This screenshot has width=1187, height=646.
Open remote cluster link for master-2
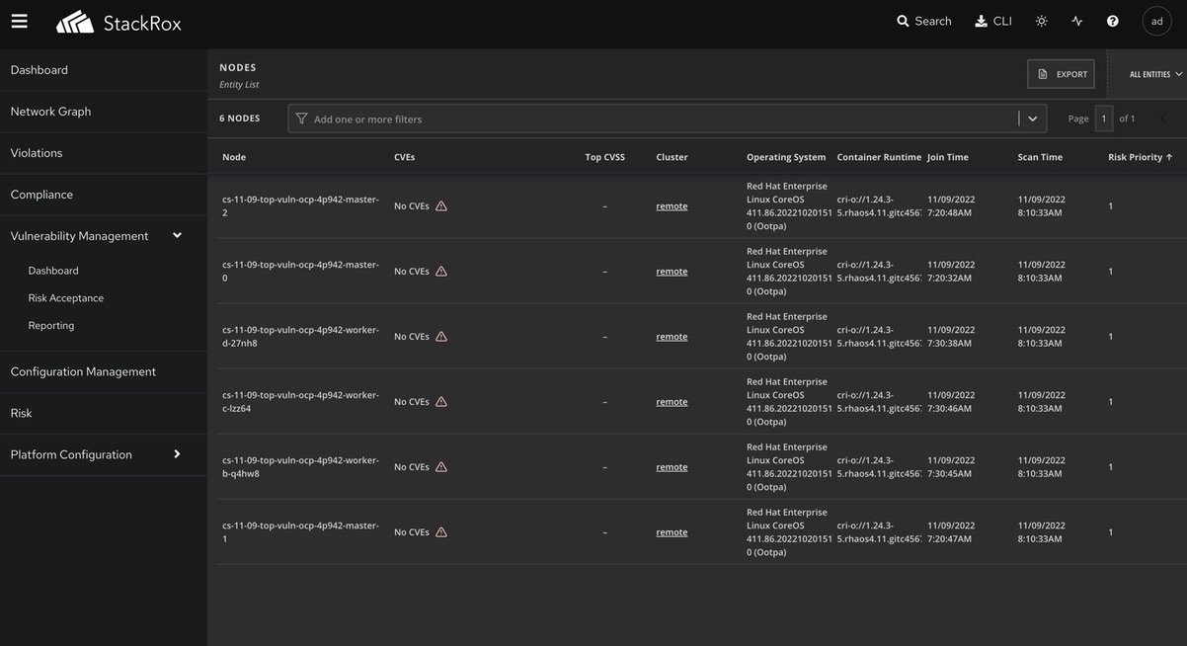click(672, 206)
